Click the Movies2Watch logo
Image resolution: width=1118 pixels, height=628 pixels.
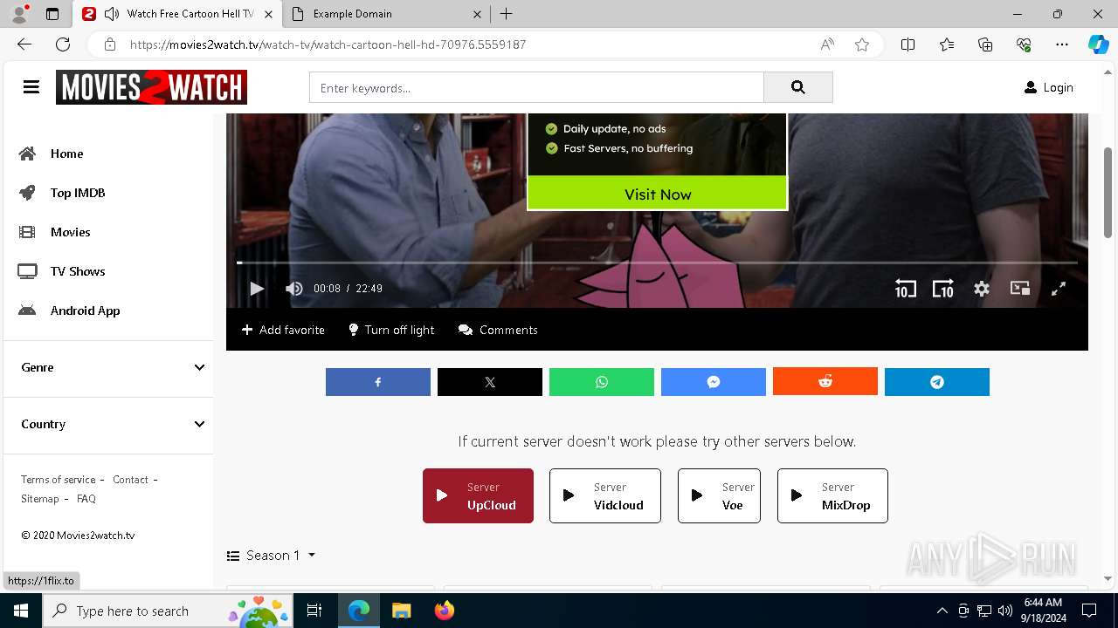point(151,87)
